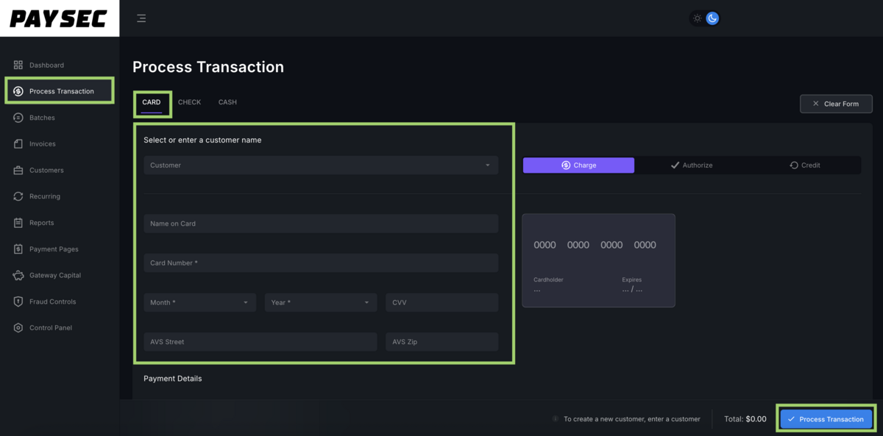Select the Credit transaction type
883x436 pixels.
pos(804,165)
